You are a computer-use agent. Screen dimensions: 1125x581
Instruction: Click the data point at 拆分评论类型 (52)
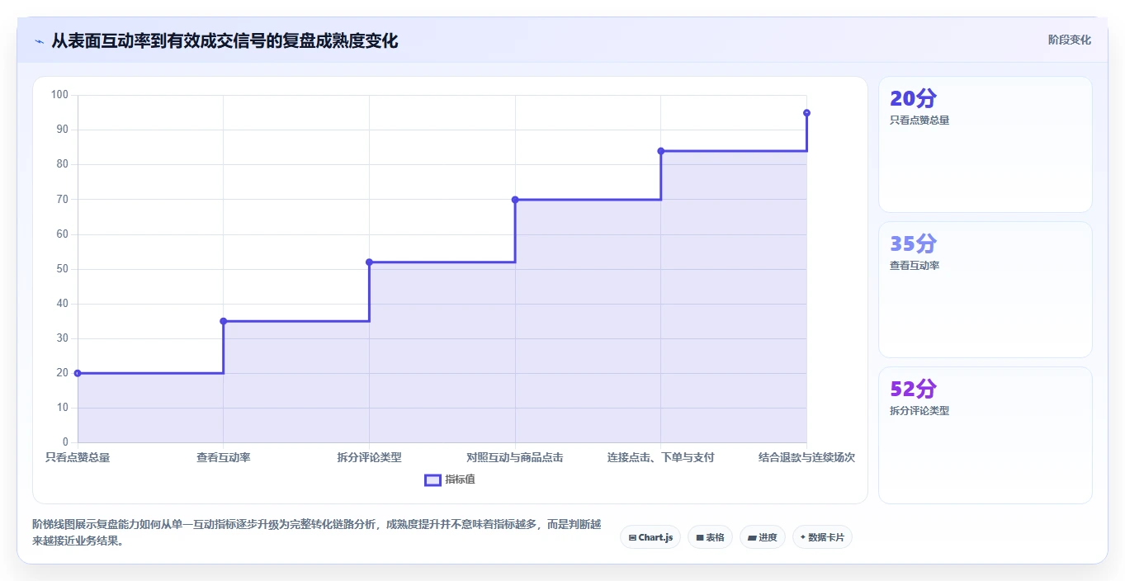pos(369,262)
